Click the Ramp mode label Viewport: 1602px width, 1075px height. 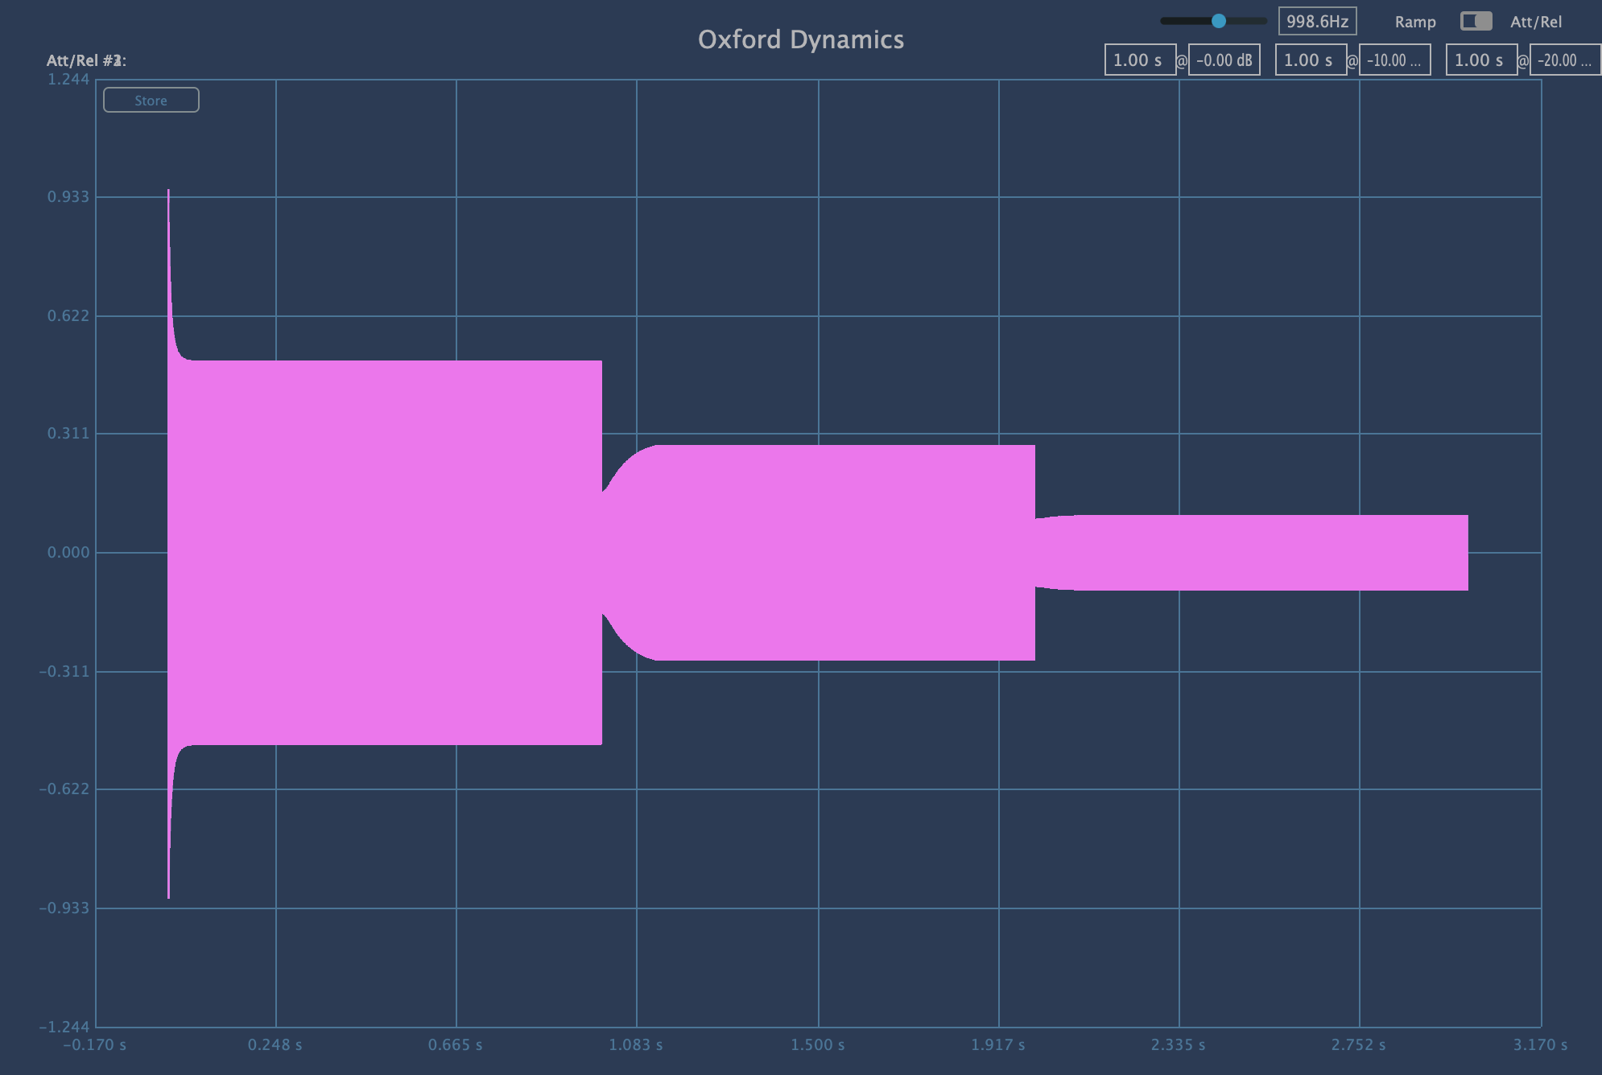coord(1414,22)
